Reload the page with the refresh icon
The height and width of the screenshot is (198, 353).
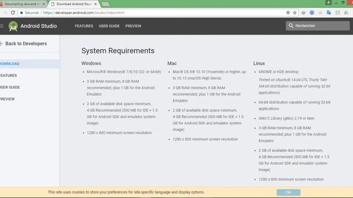coord(13,13)
